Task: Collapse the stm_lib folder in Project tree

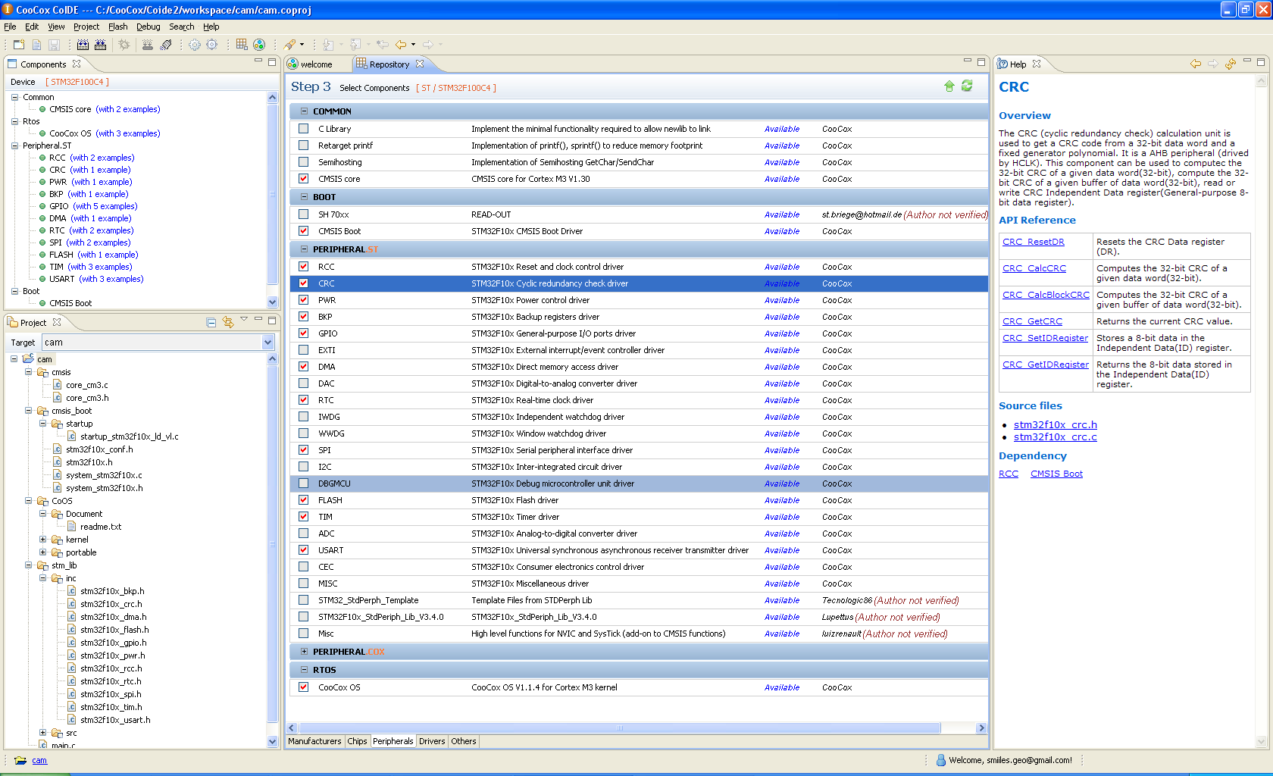Action: coord(29,565)
